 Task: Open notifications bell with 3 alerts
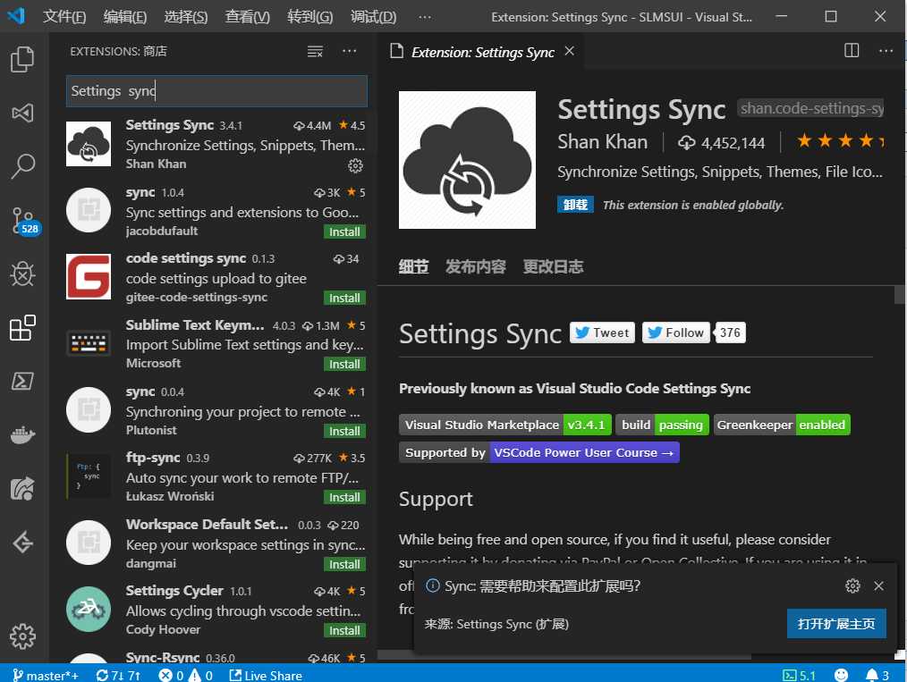point(877,675)
